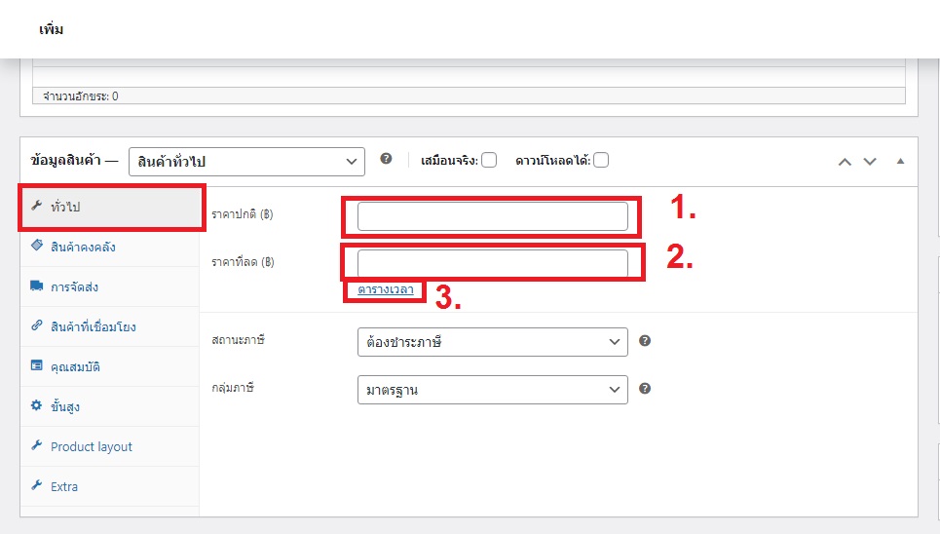Image resolution: width=940 pixels, height=534 pixels.
Task: Click the คุณสมบัติ attributes icon
Action: [37, 366]
